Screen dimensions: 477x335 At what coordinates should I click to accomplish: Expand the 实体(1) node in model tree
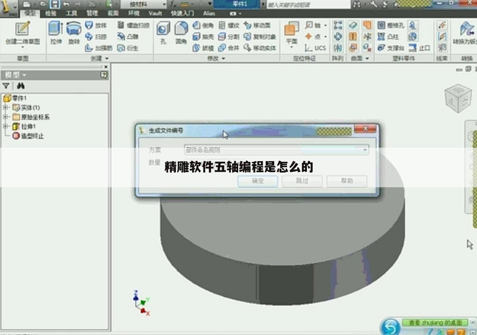5,108
